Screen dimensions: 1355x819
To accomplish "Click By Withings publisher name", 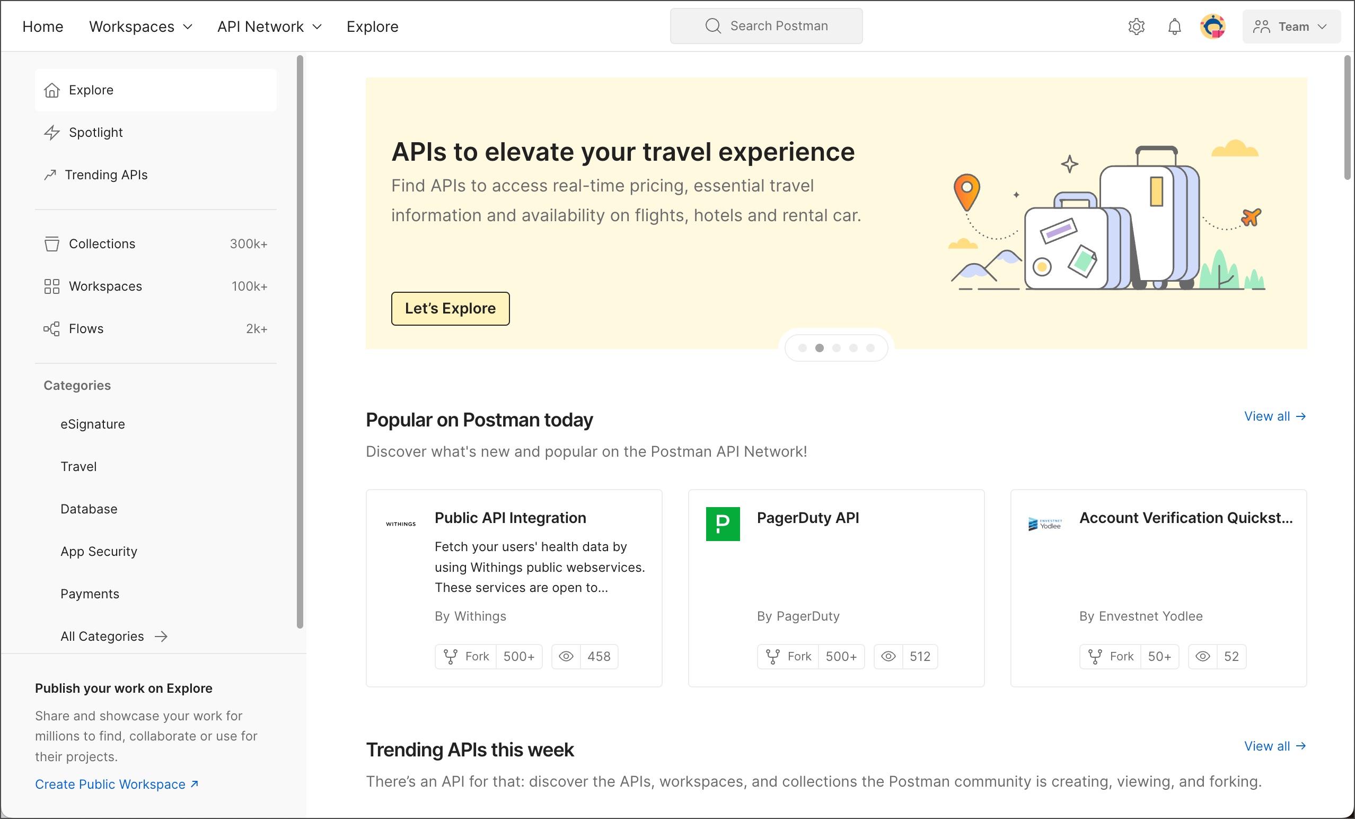I will (470, 616).
